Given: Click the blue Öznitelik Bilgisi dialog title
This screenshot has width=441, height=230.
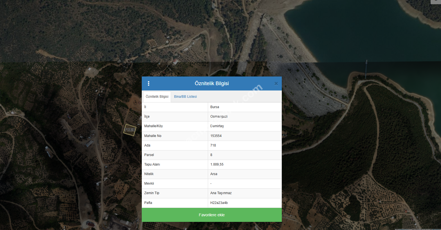Looking at the screenshot, I should pyautogui.click(x=211, y=83).
